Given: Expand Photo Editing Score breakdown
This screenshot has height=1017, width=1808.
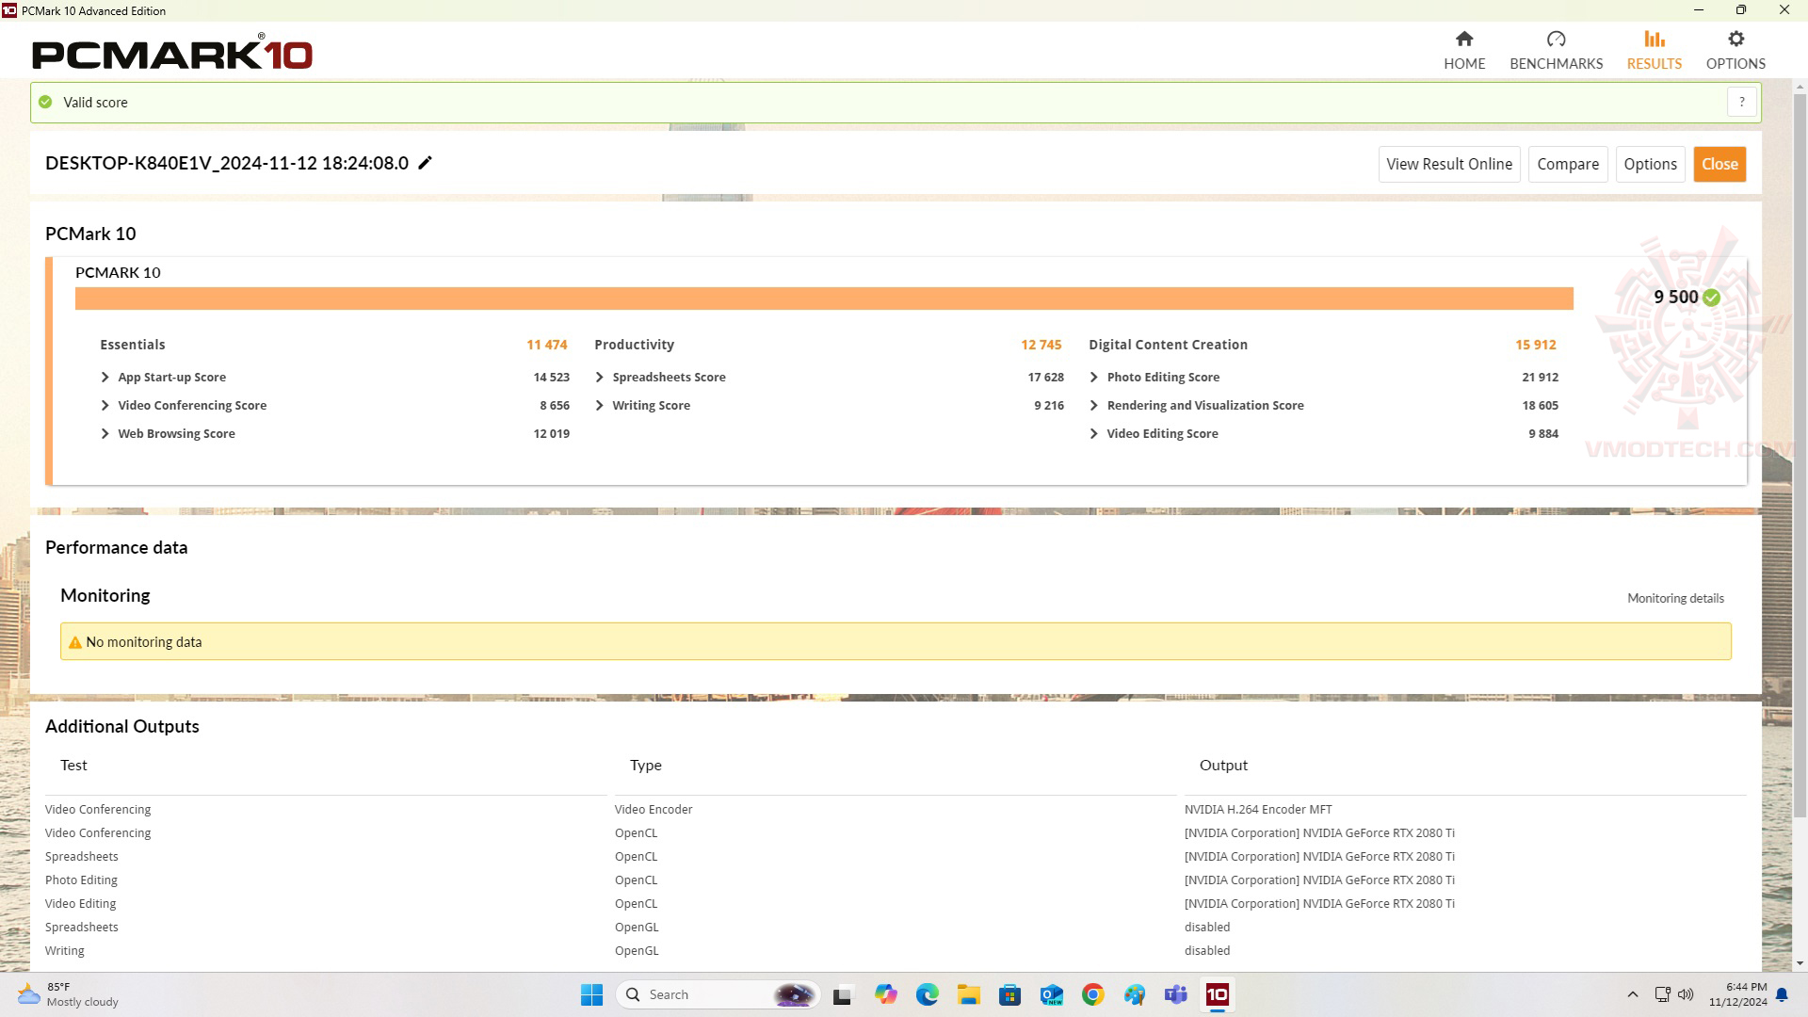Looking at the screenshot, I should (1094, 378).
